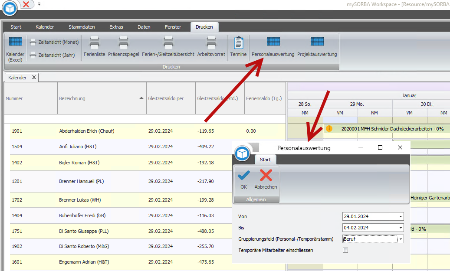
Task: Print the Ferienliste report
Action: 95,46
